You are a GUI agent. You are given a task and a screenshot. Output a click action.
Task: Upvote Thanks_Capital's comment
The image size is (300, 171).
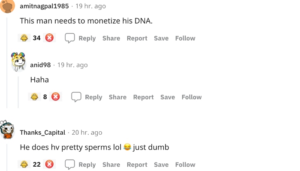(x=24, y=165)
